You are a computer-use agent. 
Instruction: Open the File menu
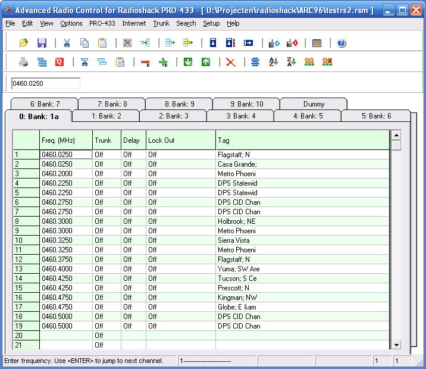[x=10, y=23]
